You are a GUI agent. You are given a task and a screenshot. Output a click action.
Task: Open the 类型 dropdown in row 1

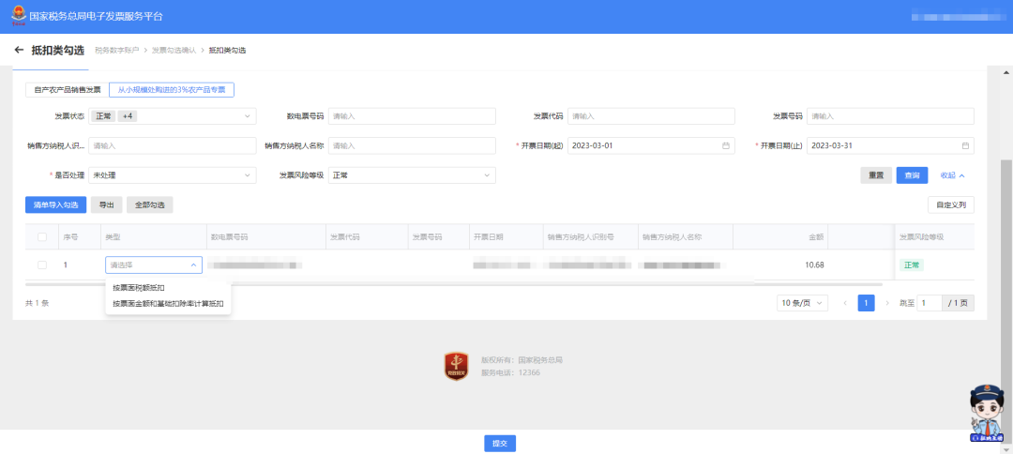(154, 265)
